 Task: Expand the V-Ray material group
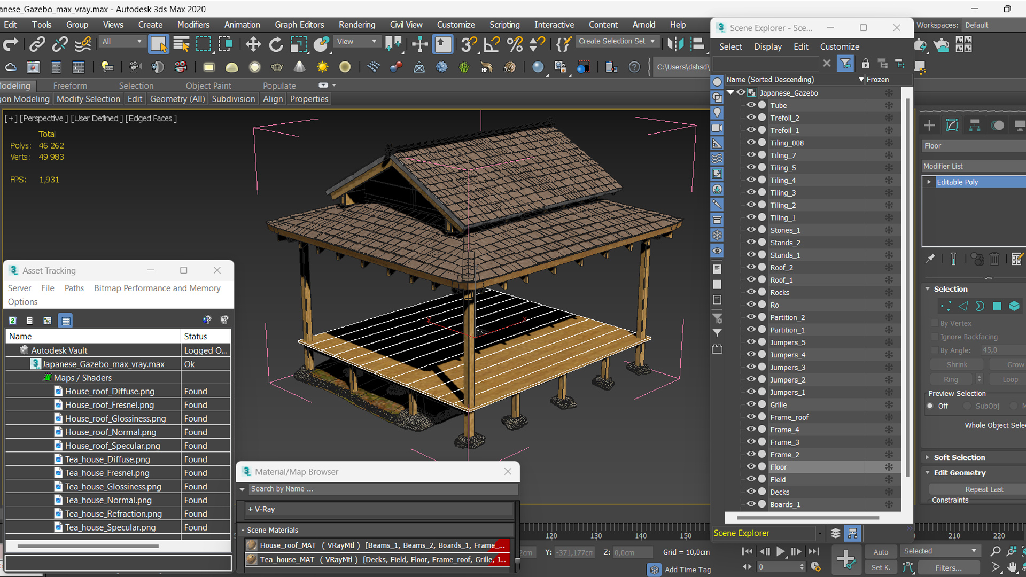250,509
